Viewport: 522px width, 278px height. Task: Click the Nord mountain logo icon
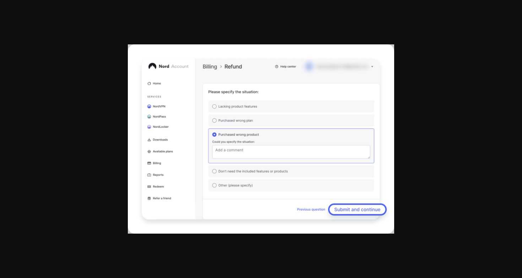(x=152, y=66)
